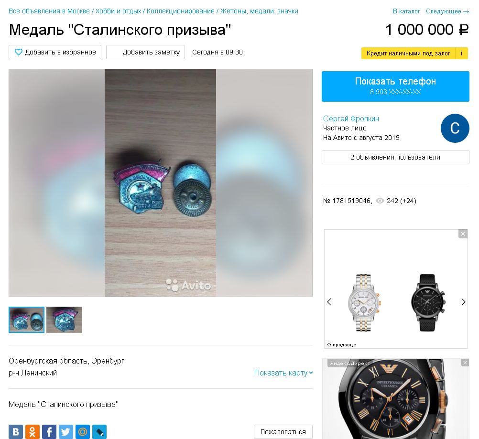Open Коллекционирование breadcrumb category
479x439 pixels.
pos(181,11)
